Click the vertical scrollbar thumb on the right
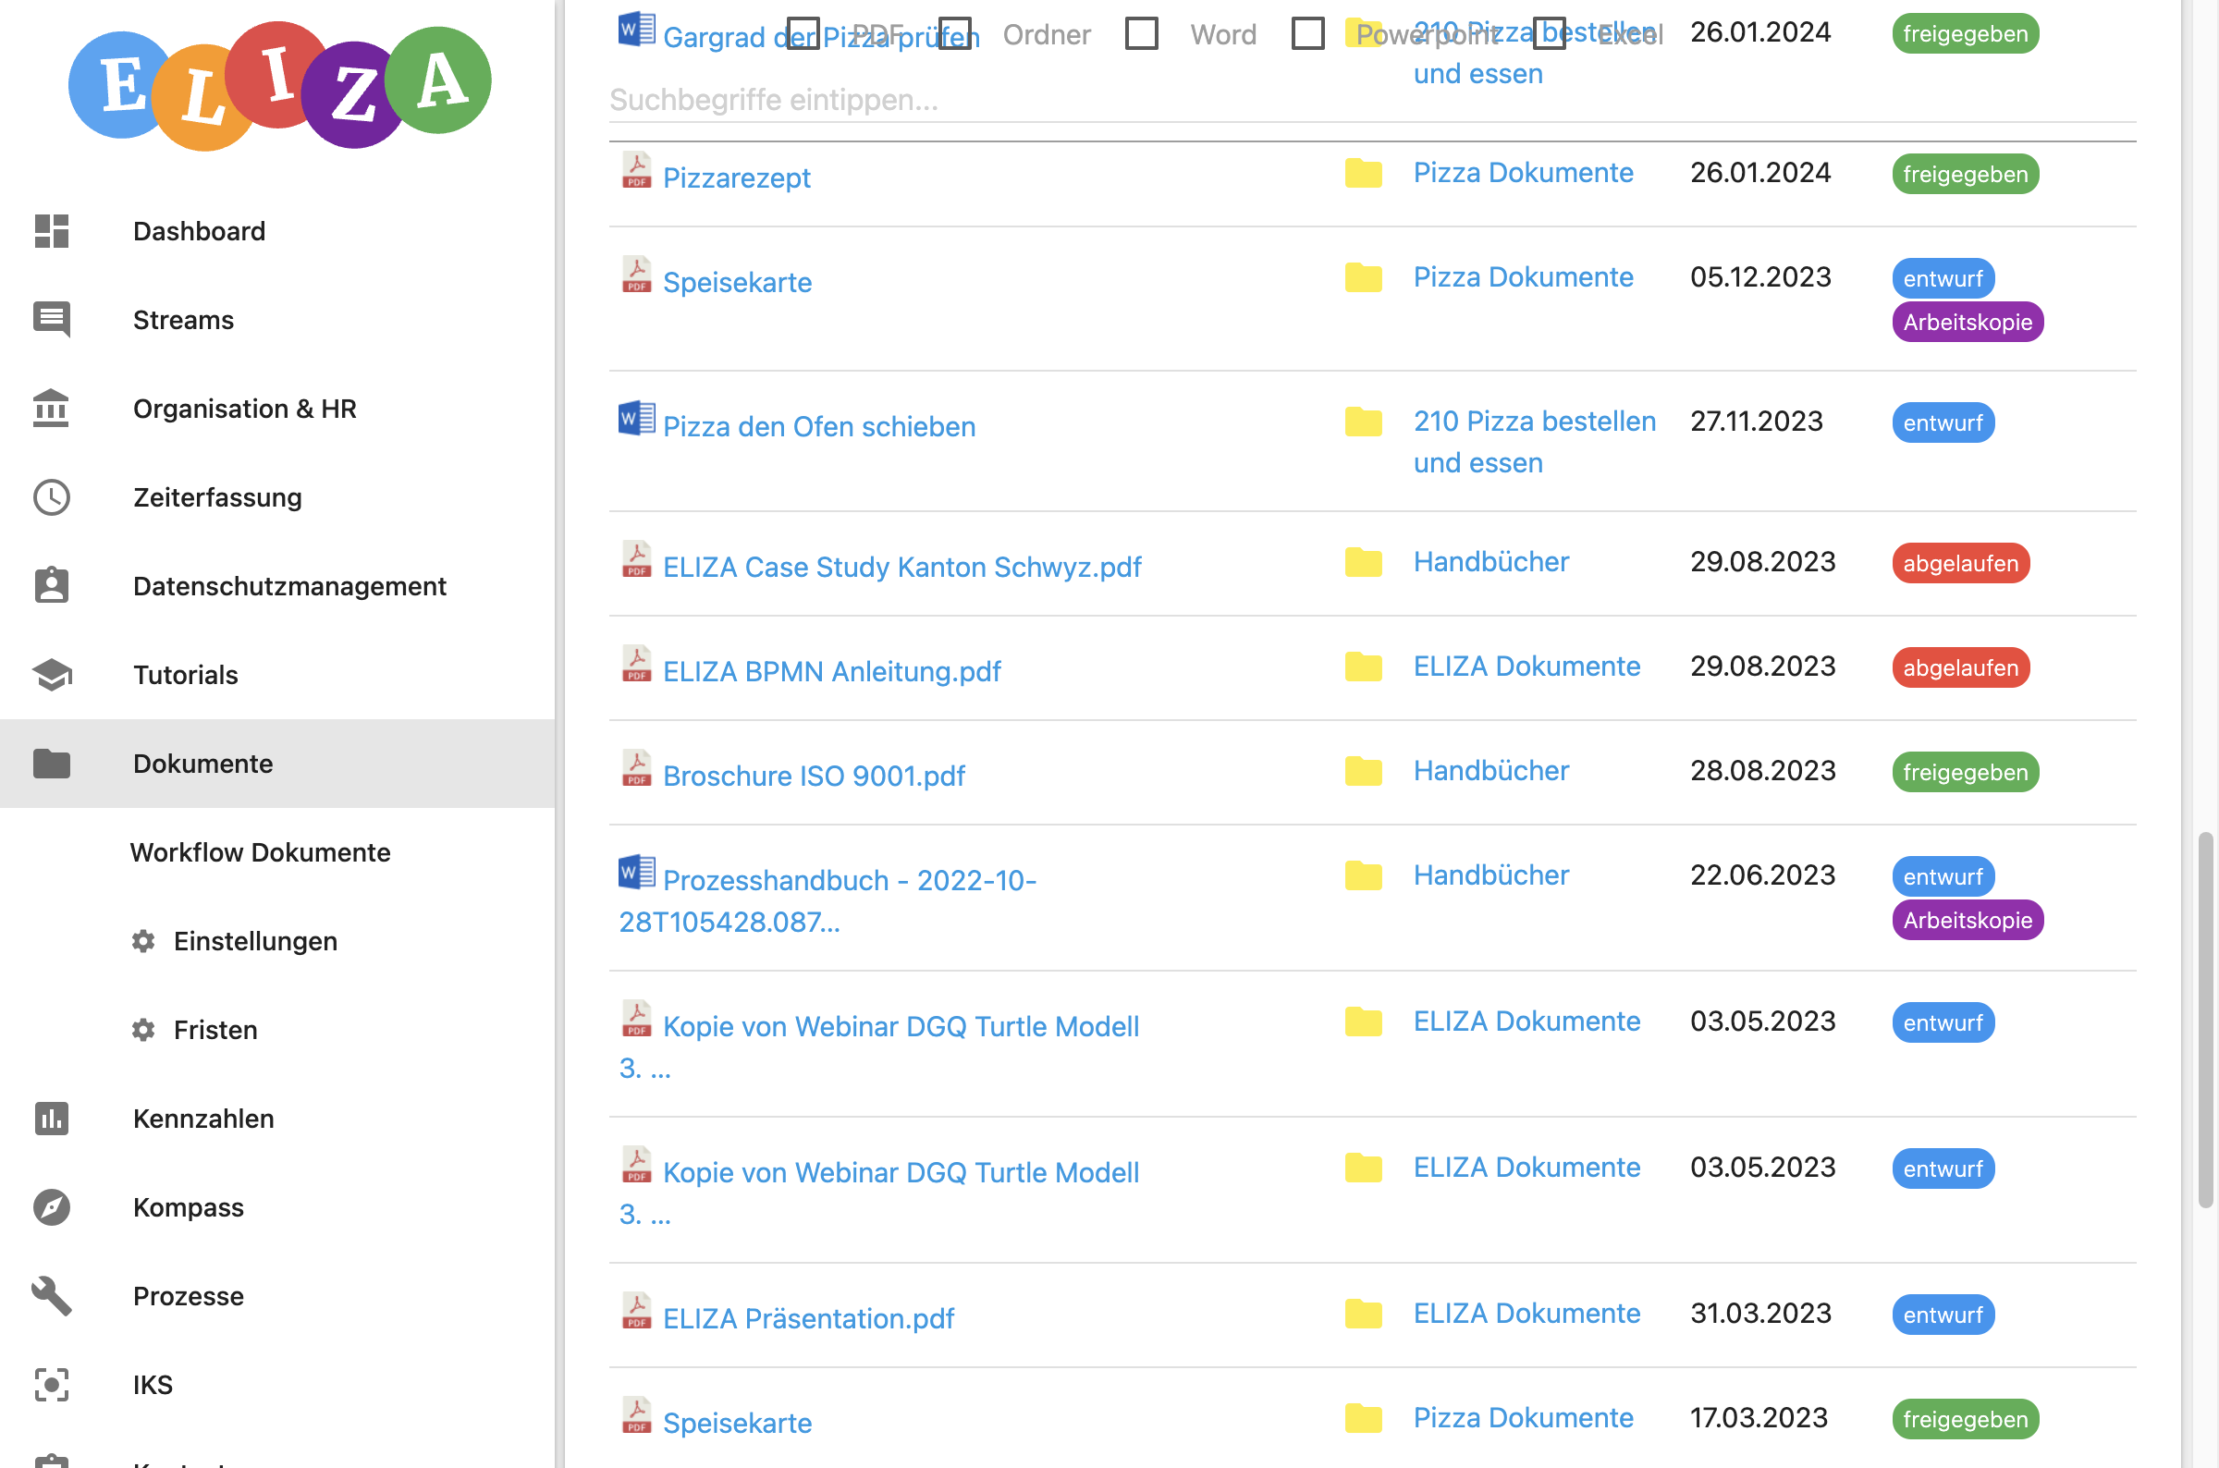 (x=2205, y=1020)
